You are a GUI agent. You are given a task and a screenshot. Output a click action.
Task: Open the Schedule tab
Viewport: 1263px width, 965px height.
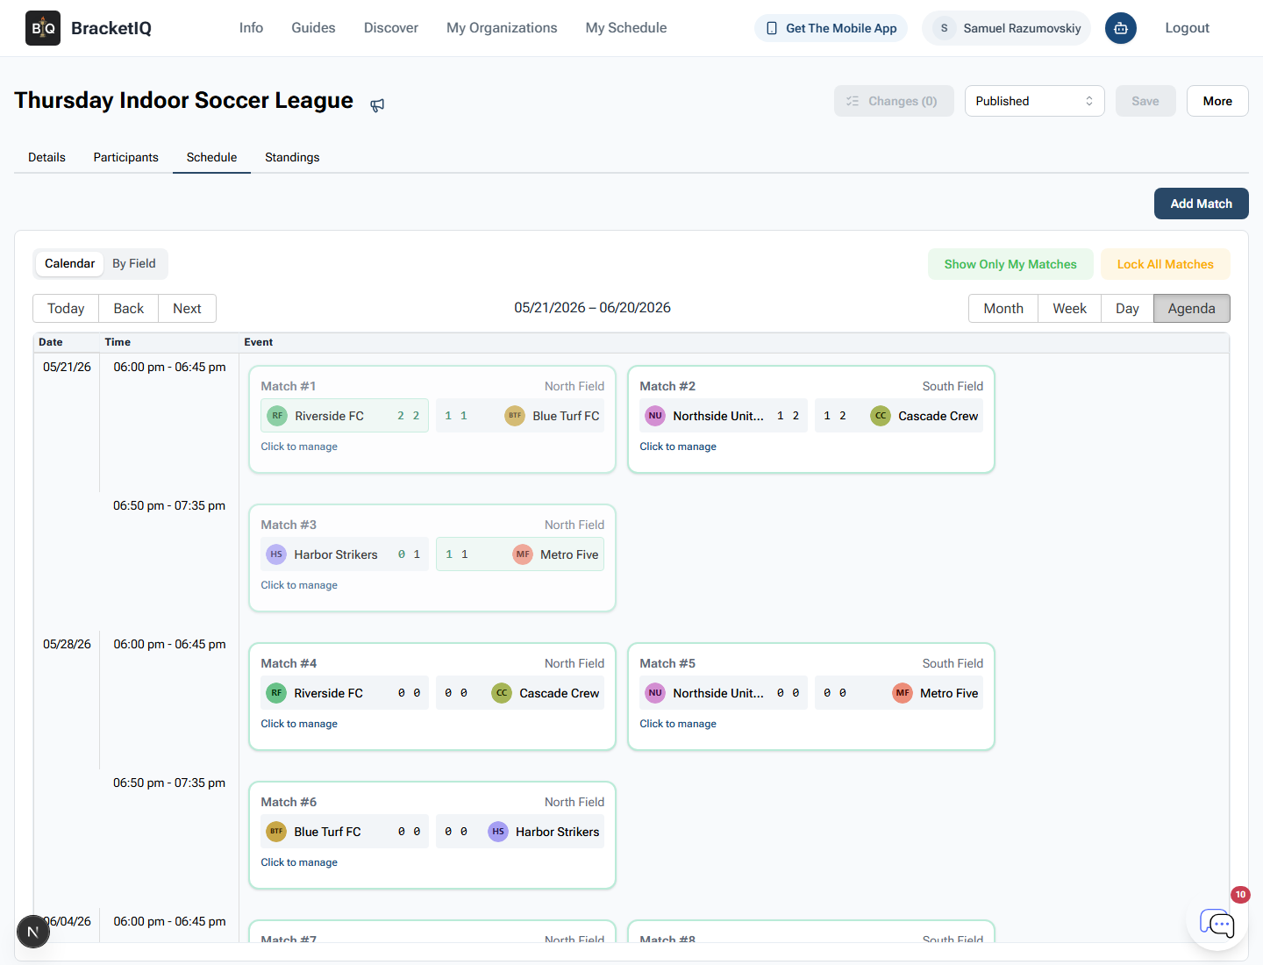pos(211,157)
